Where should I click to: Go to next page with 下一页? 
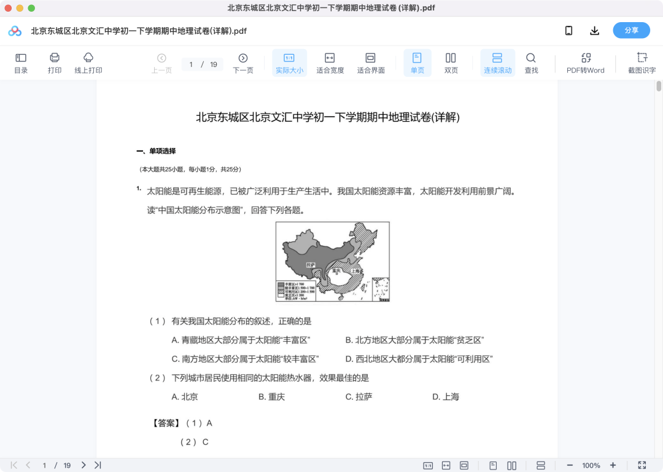[x=242, y=63]
